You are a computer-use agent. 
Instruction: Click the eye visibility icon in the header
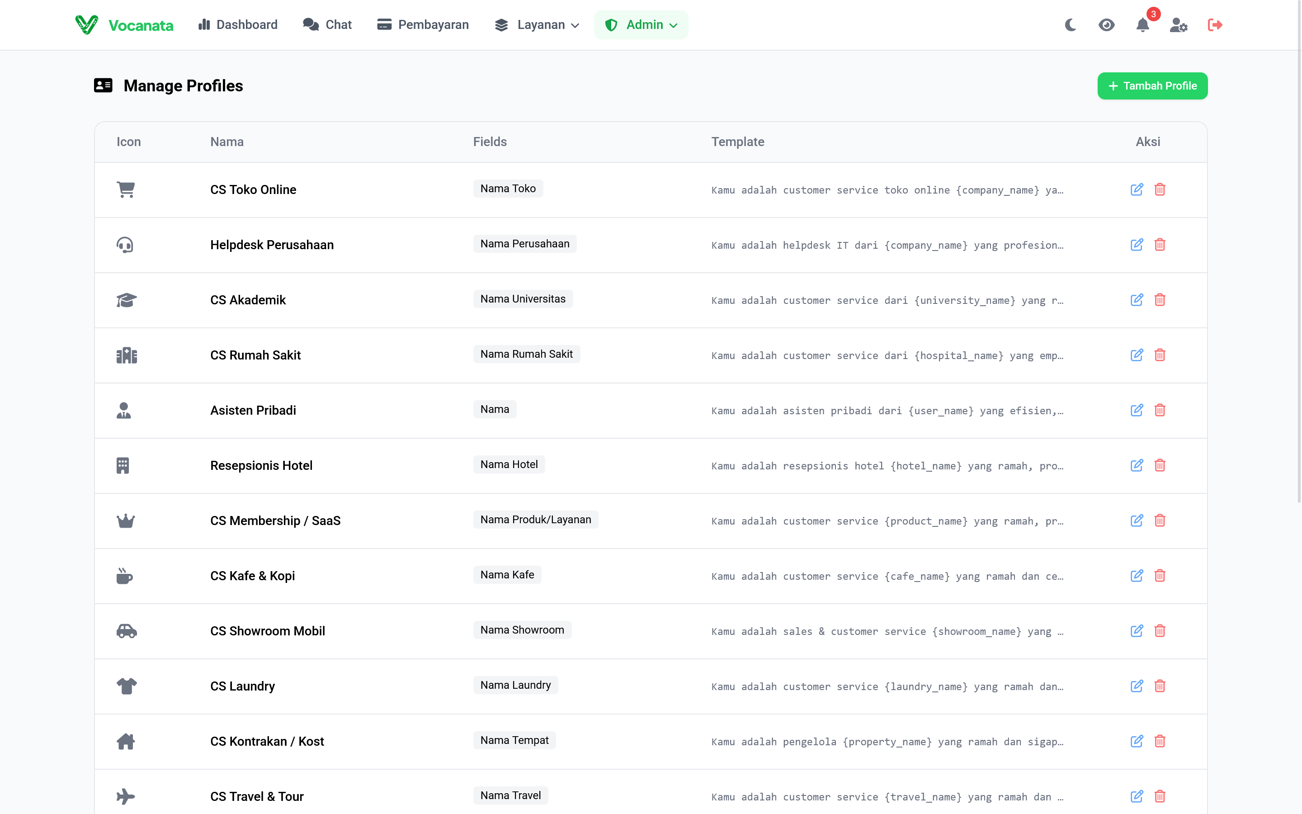click(1107, 25)
